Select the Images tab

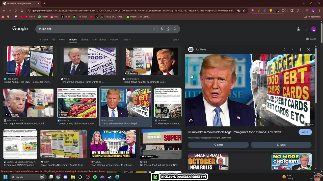[73, 39]
